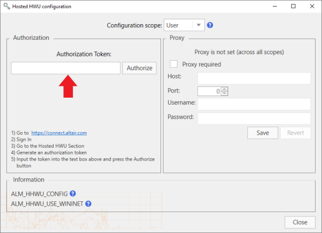
Task: Click the help icon beside Configuration scope
Action: [210, 25]
